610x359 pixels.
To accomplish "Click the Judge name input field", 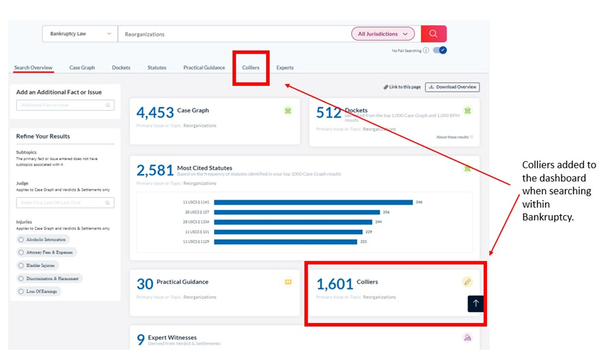I will click(65, 203).
